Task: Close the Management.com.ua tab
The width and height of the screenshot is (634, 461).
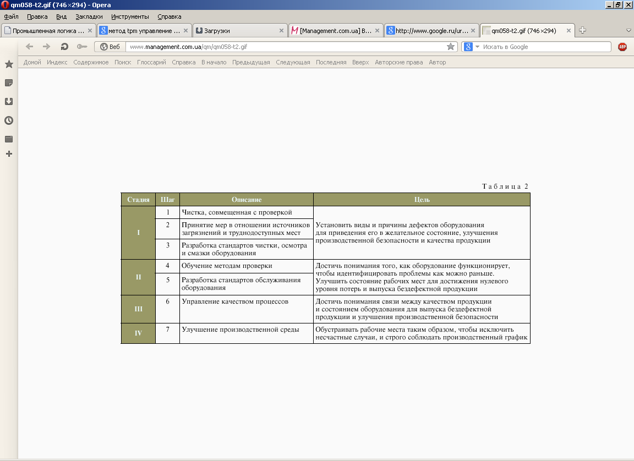Action: coord(377,31)
